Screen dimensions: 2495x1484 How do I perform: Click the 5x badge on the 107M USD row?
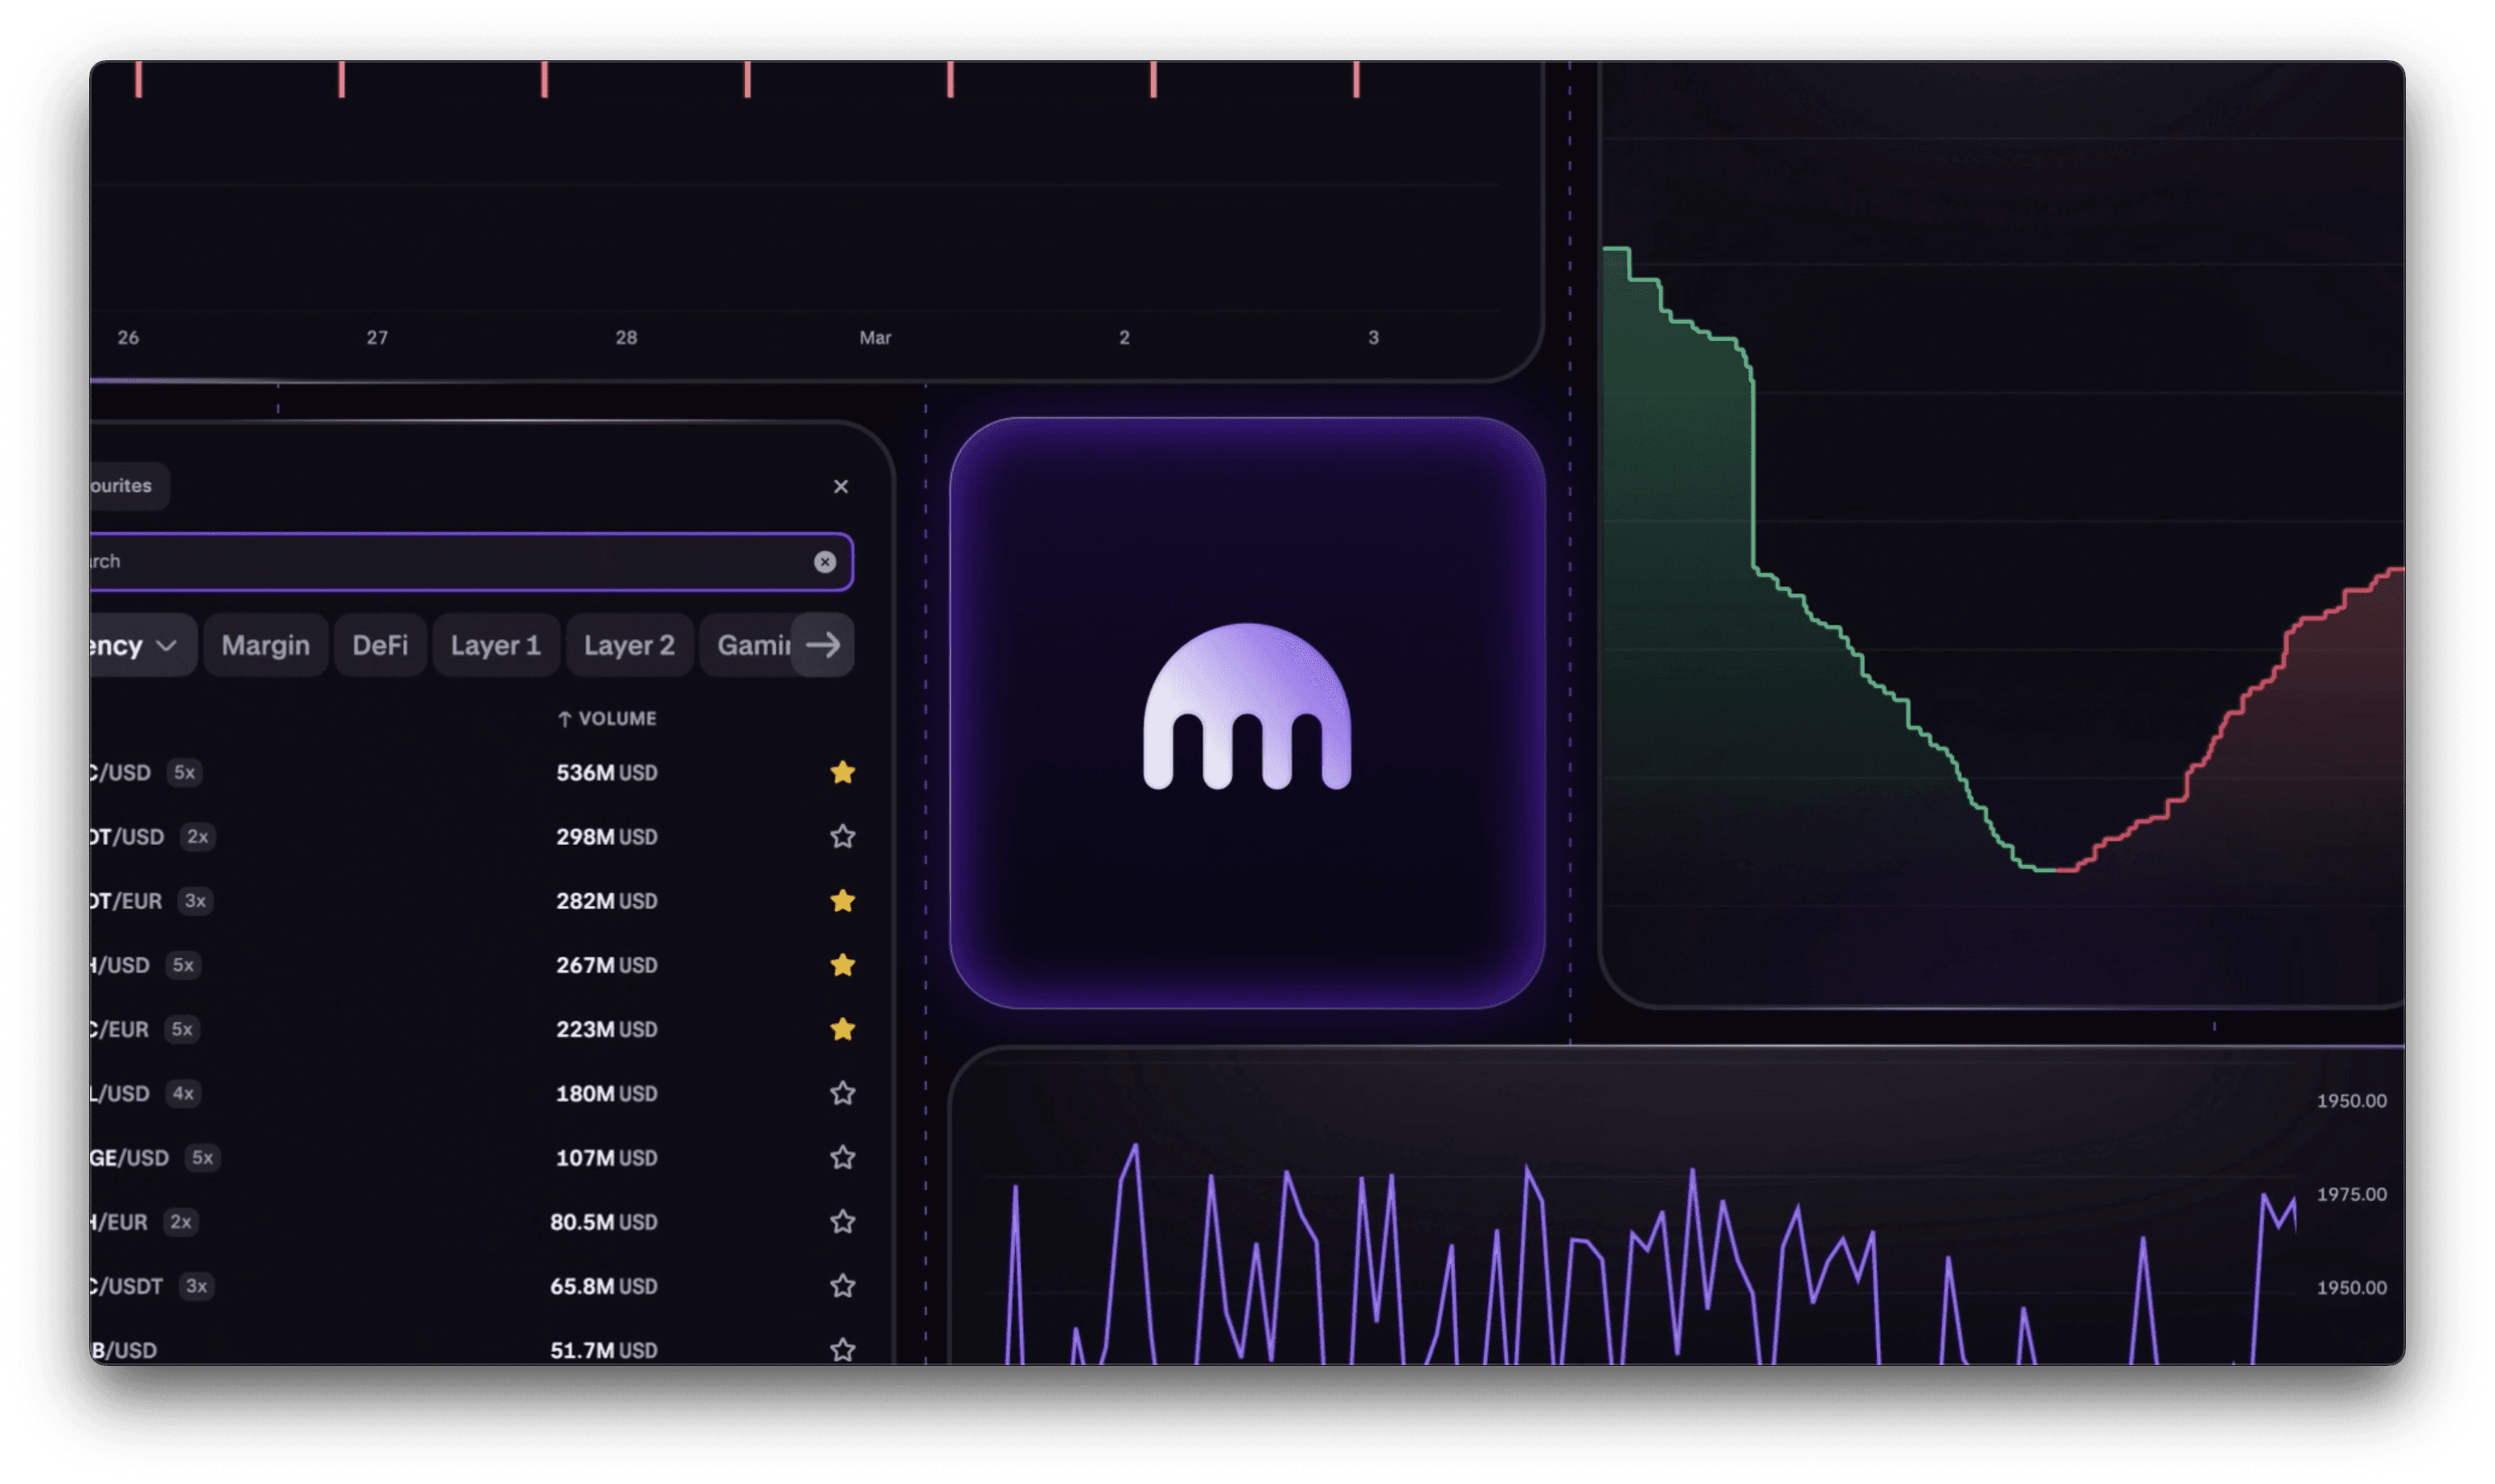coord(202,1157)
